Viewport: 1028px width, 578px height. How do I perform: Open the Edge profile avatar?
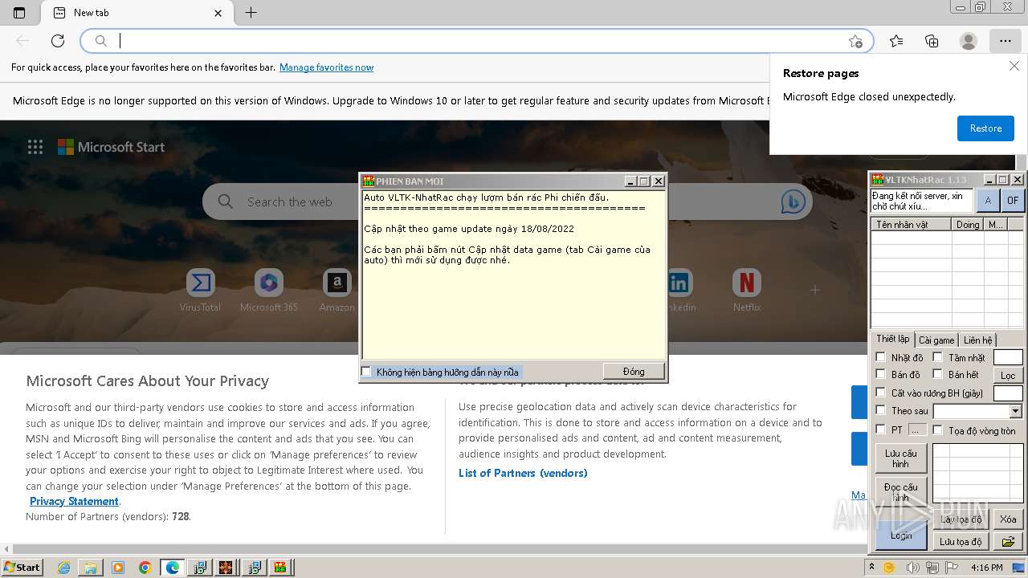coord(969,41)
